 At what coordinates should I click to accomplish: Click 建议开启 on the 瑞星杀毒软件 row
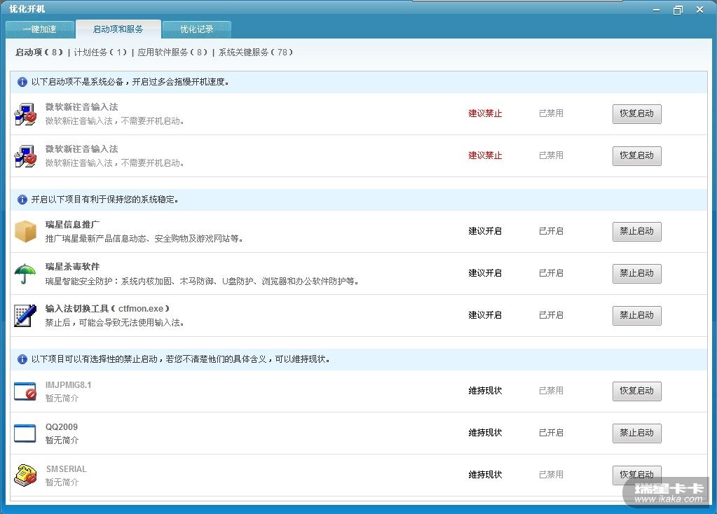click(x=485, y=273)
